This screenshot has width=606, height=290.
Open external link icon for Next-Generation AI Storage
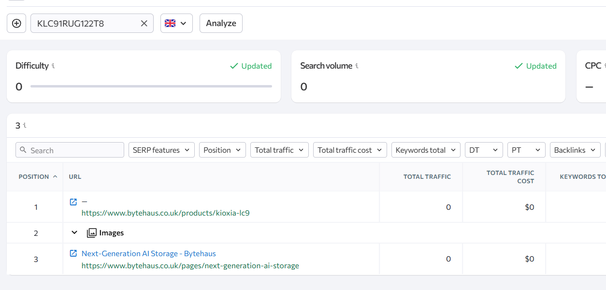pos(73,253)
